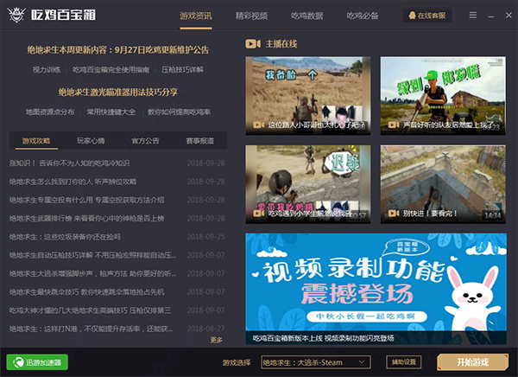Open the 地图资源点分布 link
Image resolution: width=518 pixels, height=377 pixels.
click(50, 112)
